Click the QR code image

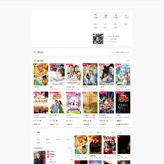[98, 39]
